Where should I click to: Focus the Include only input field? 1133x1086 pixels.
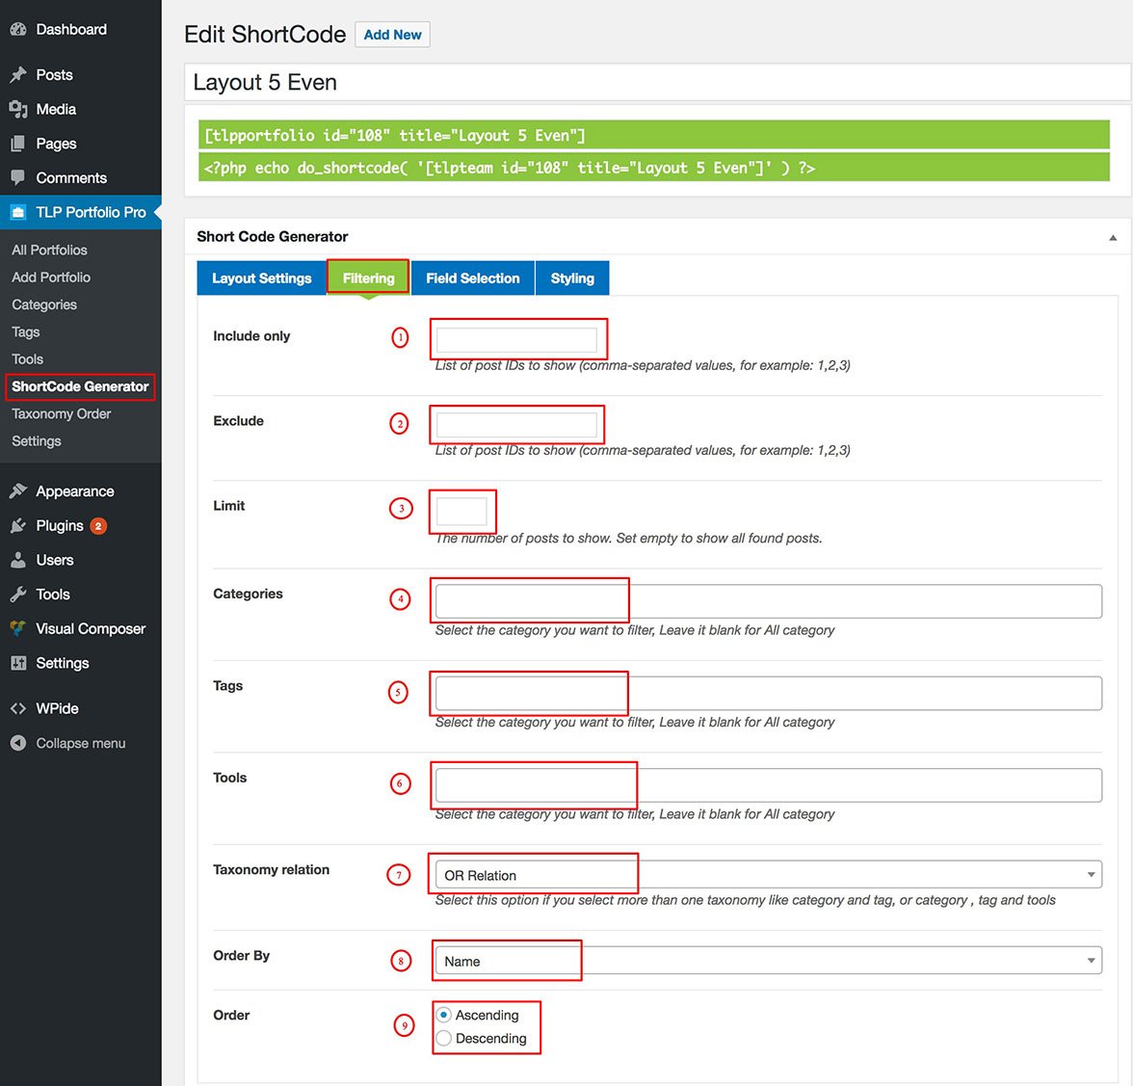point(516,339)
